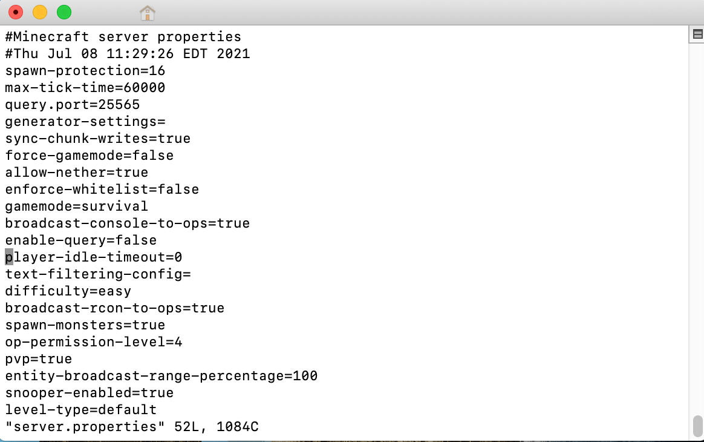Click the difficulty=easy line
The image size is (704, 442).
point(68,291)
